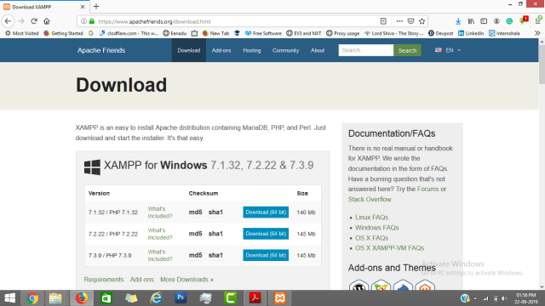
Task: Open the Forums link
Action: pyautogui.click(x=427, y=189)
